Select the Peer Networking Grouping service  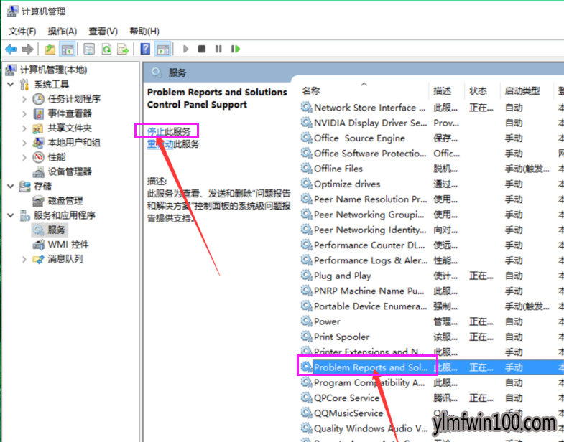click(x=369, y=215)
